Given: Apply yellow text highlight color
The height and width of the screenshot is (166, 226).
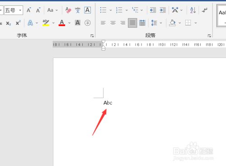Looking at the screenshot, I should (46, 23).
